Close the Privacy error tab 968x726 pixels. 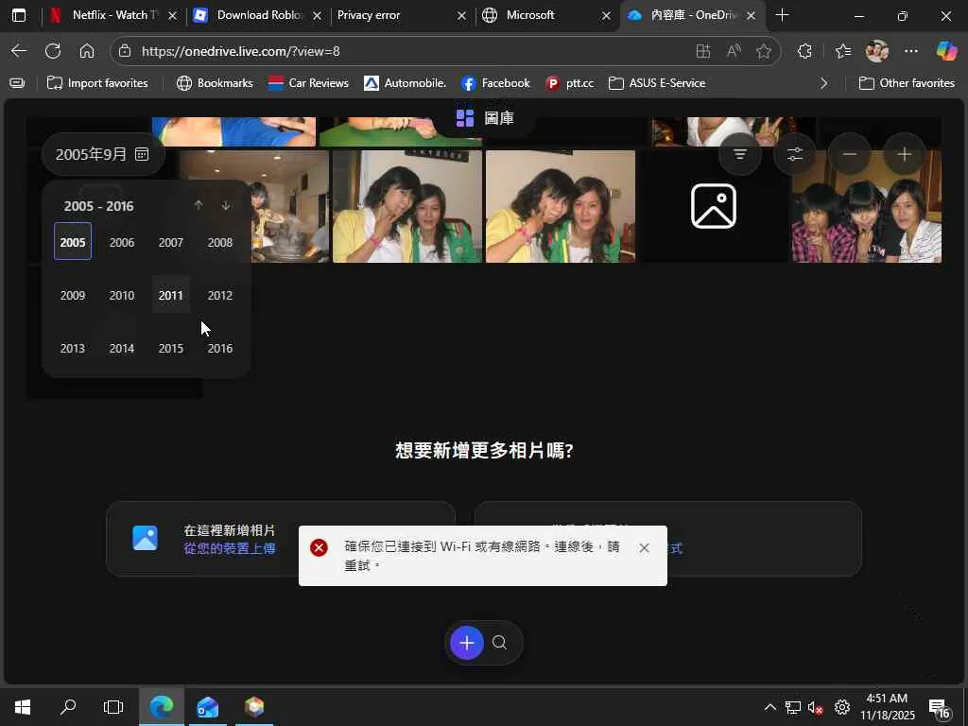[x=461, y=15]
